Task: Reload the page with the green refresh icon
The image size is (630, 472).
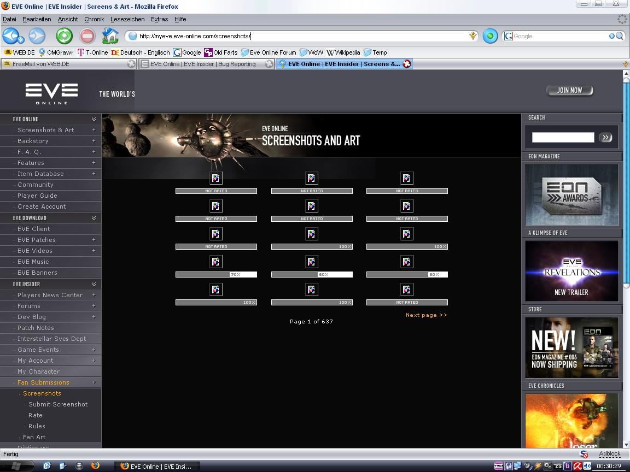Action: click(65, 36)
